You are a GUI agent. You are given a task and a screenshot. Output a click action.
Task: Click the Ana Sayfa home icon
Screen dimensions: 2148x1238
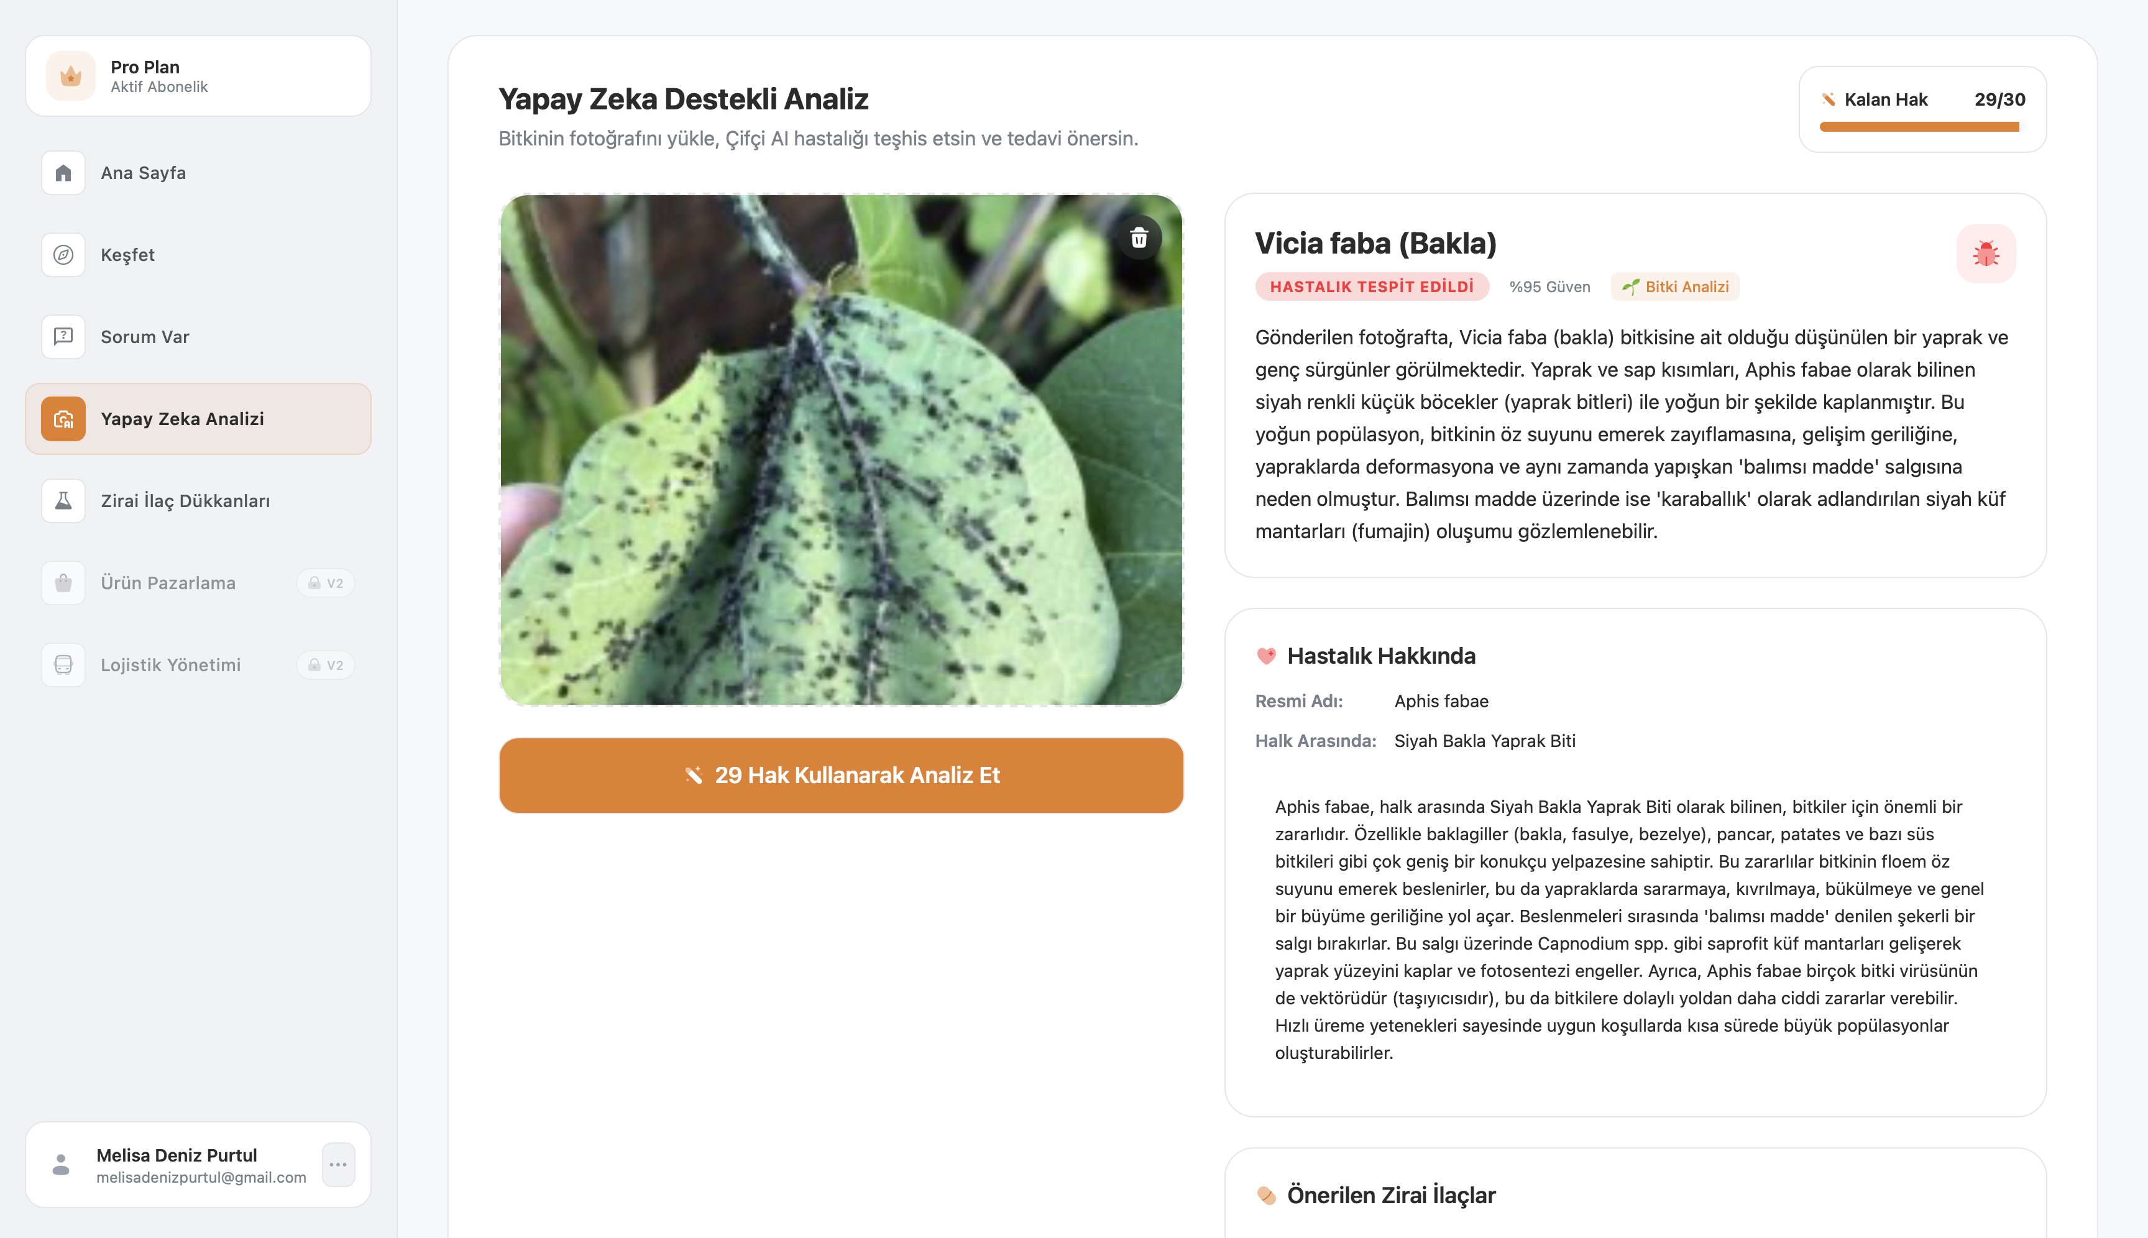click(63, 173)
